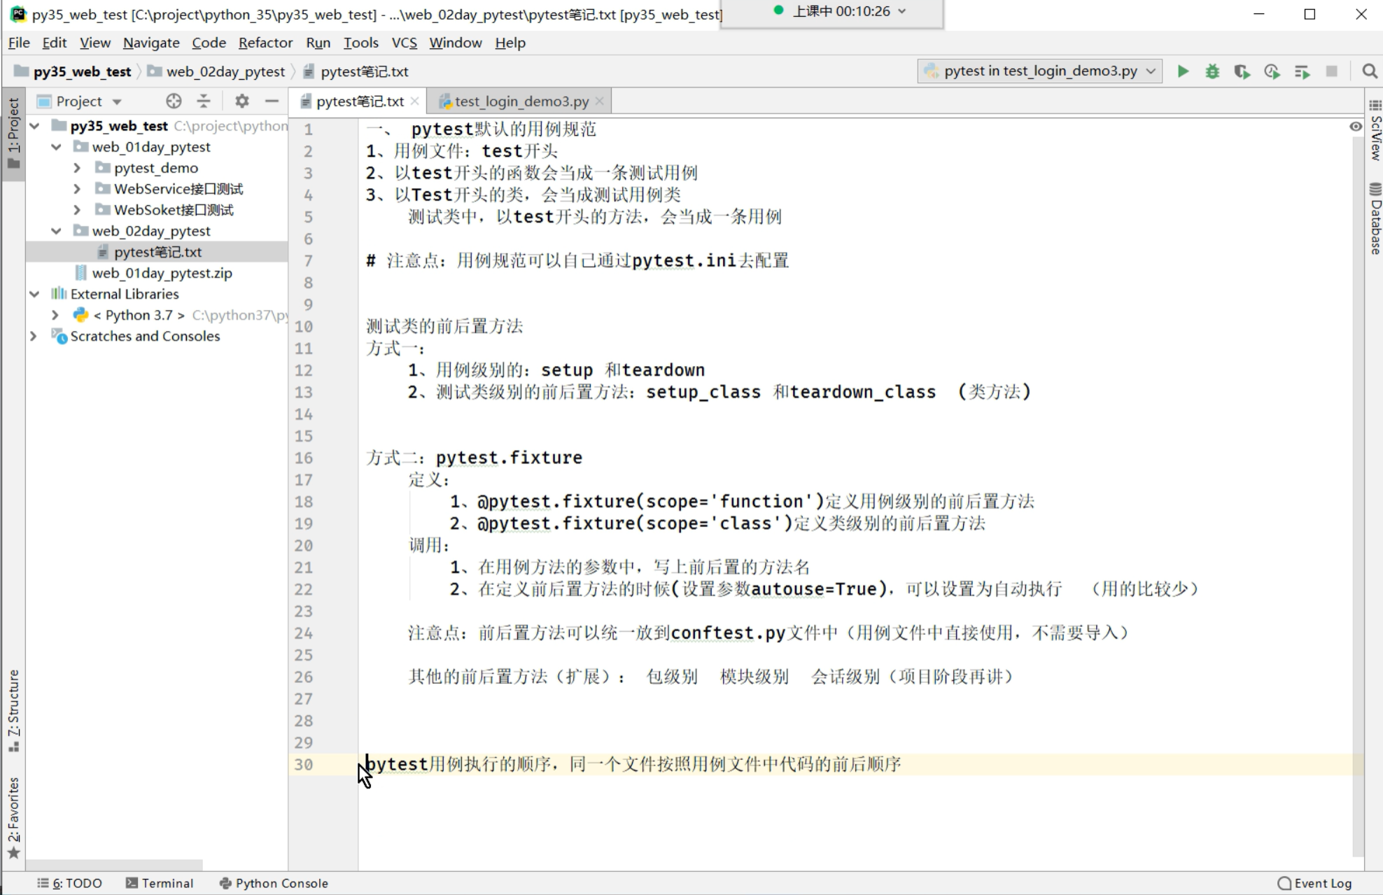The height and width of the screenshot is (895, 1383).
Task: Open Project panel settings gear
Action: 242,101
